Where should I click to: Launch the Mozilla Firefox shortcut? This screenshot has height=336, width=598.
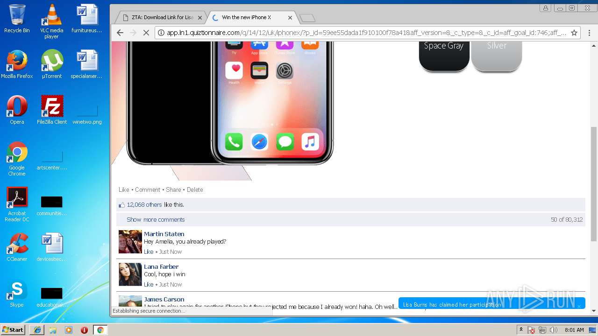coord(17,64)
